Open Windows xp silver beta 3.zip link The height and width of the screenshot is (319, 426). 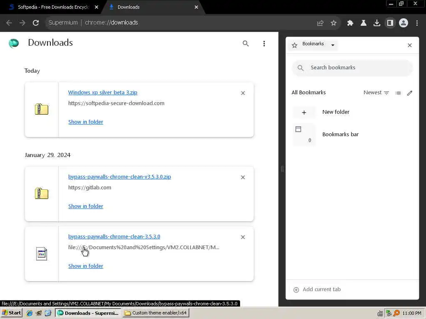click(x=103, y=92)
